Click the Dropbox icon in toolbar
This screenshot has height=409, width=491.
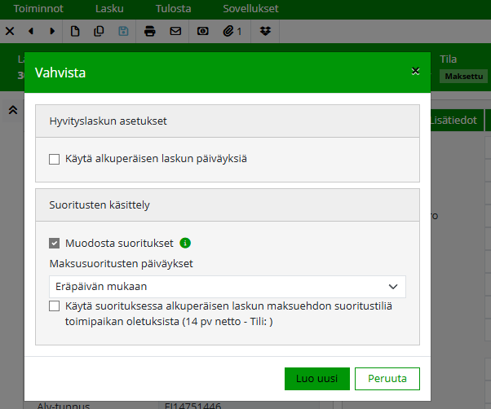[x=265, y=31]
